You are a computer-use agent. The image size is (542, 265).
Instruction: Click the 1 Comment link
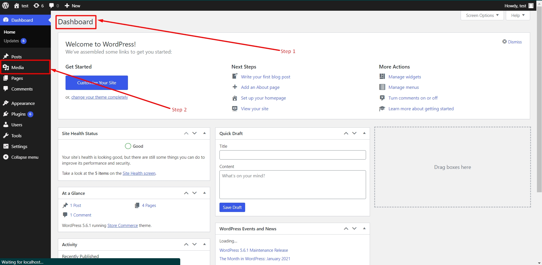[80, 215]
